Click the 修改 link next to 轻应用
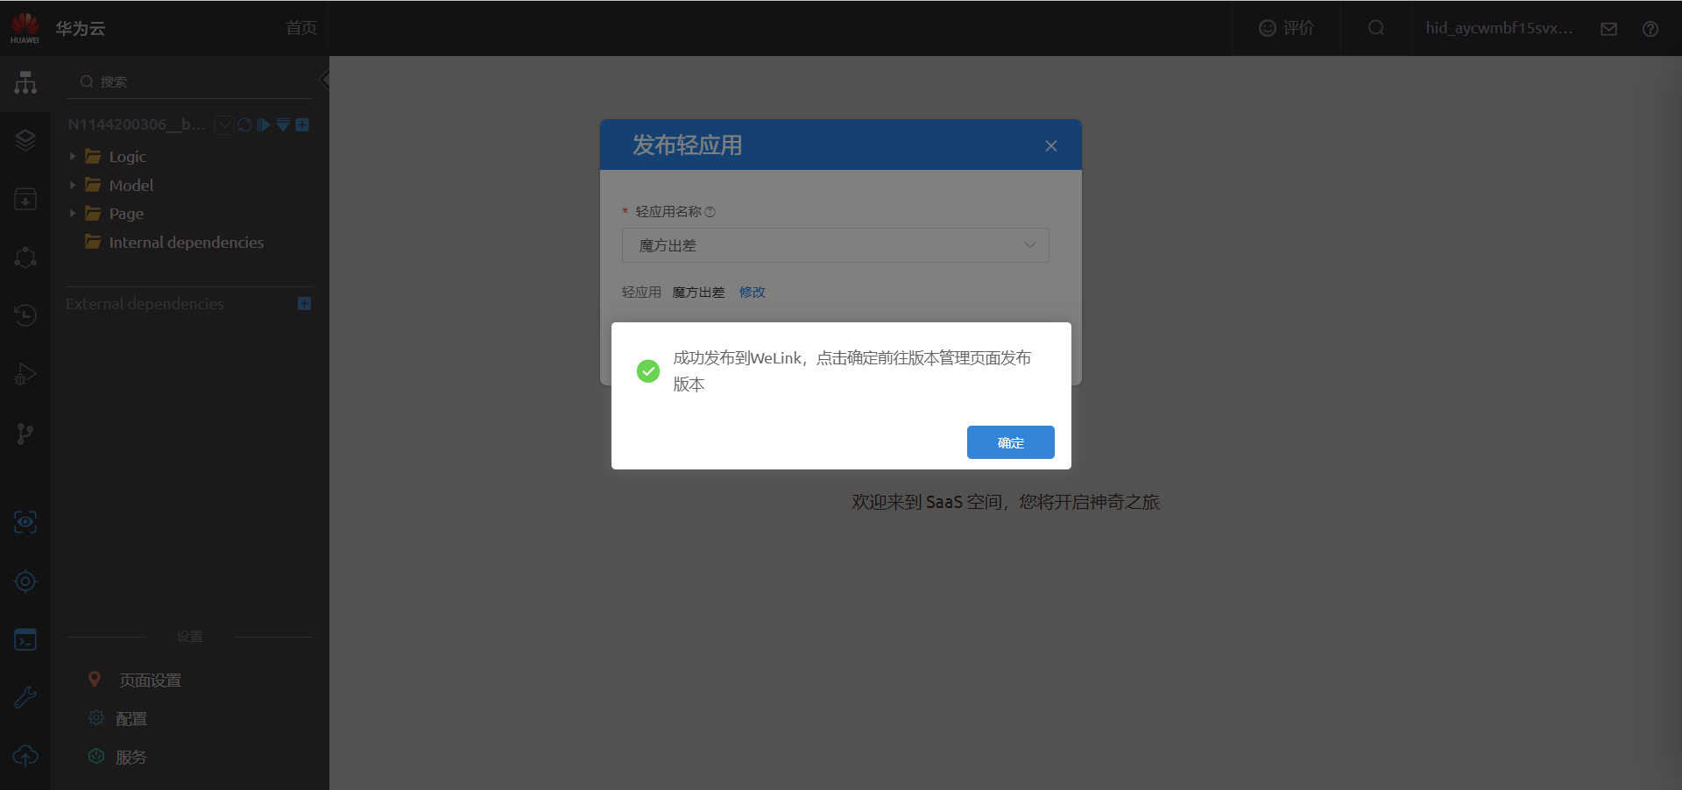The image size is (1682, 790). pyautogui.click(x=752, y=292)
